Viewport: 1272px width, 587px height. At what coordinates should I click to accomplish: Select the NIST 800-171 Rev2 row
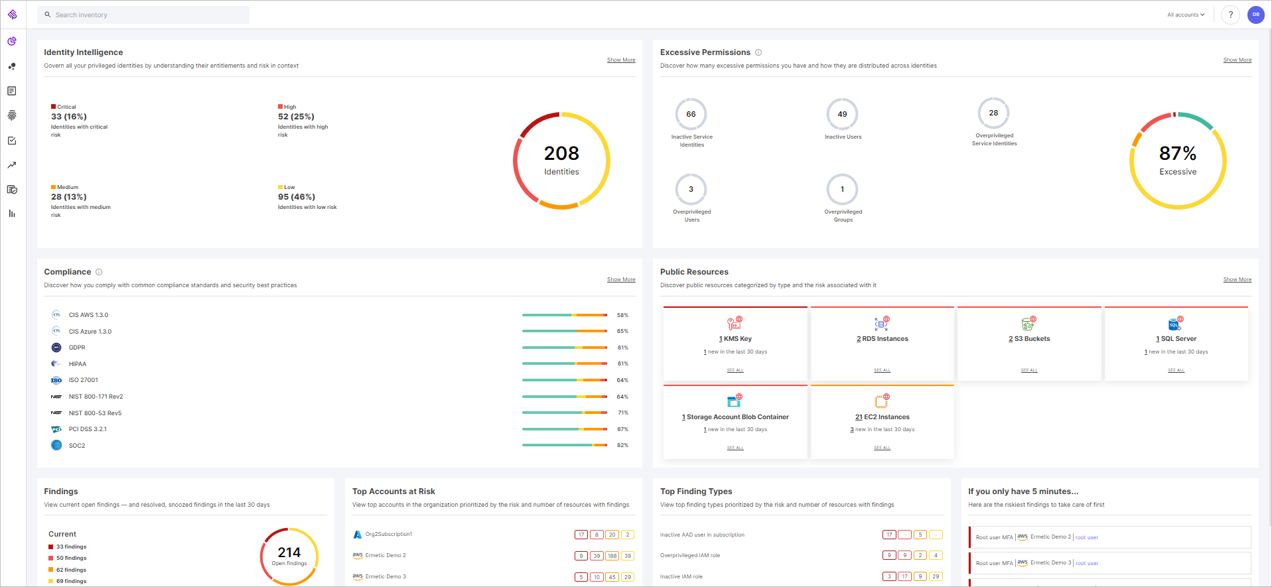[340, 397]
